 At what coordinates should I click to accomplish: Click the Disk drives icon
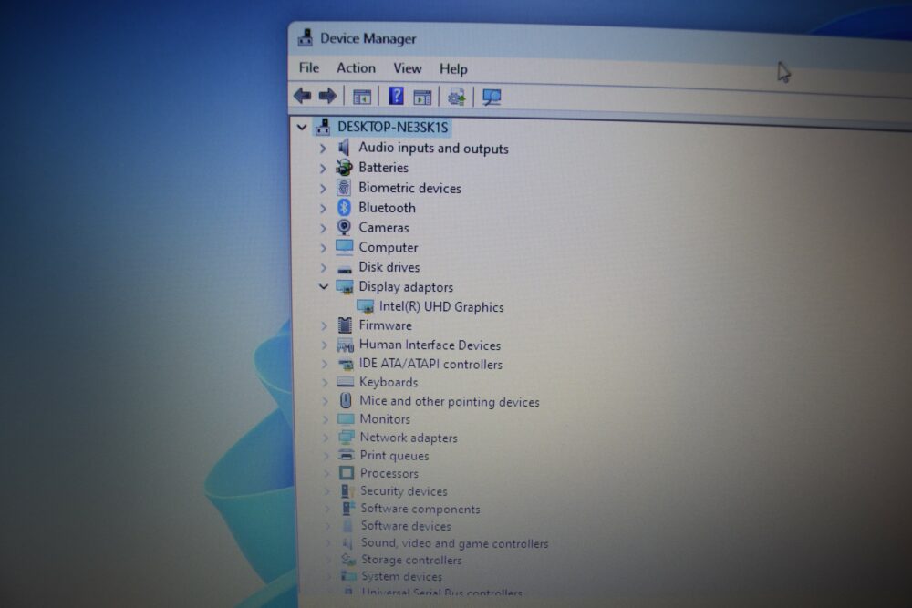coord(345,269)
